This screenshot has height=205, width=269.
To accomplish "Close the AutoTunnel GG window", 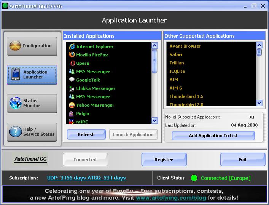I will (263, 6).
